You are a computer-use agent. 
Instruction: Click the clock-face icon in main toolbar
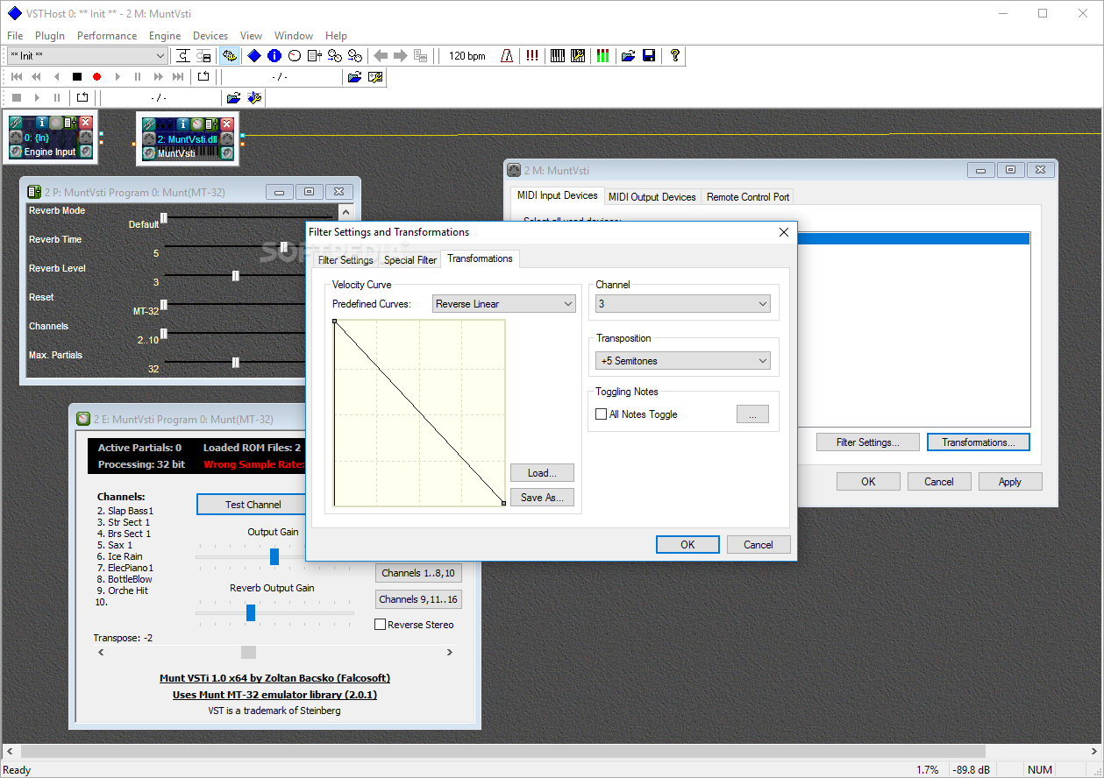295,55
